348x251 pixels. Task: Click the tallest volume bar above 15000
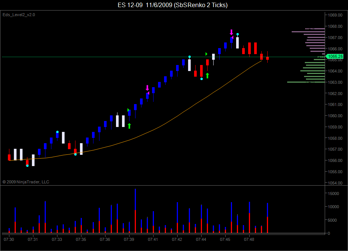[136, 211]
